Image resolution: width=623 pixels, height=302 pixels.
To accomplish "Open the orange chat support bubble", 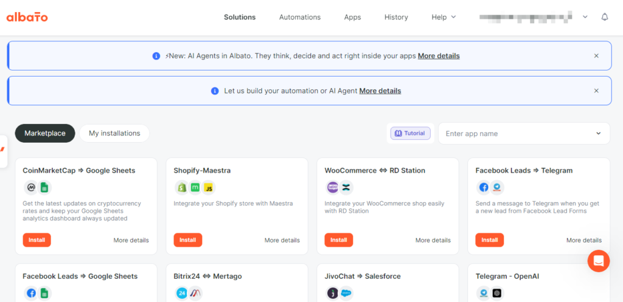I will click(x=599, y=261).
